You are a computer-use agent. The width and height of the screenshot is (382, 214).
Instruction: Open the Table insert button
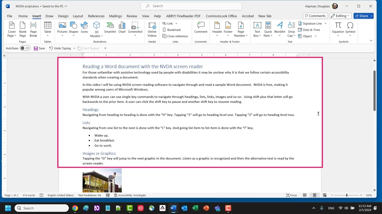click(48, 29)
